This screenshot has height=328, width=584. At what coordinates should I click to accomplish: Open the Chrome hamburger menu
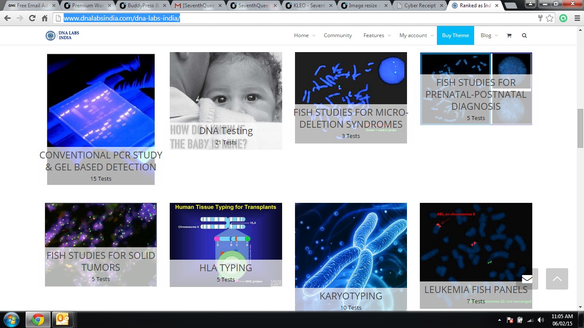(575, 18)
